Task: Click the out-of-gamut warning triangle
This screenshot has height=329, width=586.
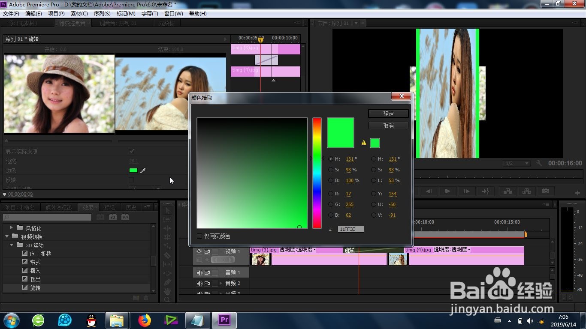Action: [x=364, y=143]
